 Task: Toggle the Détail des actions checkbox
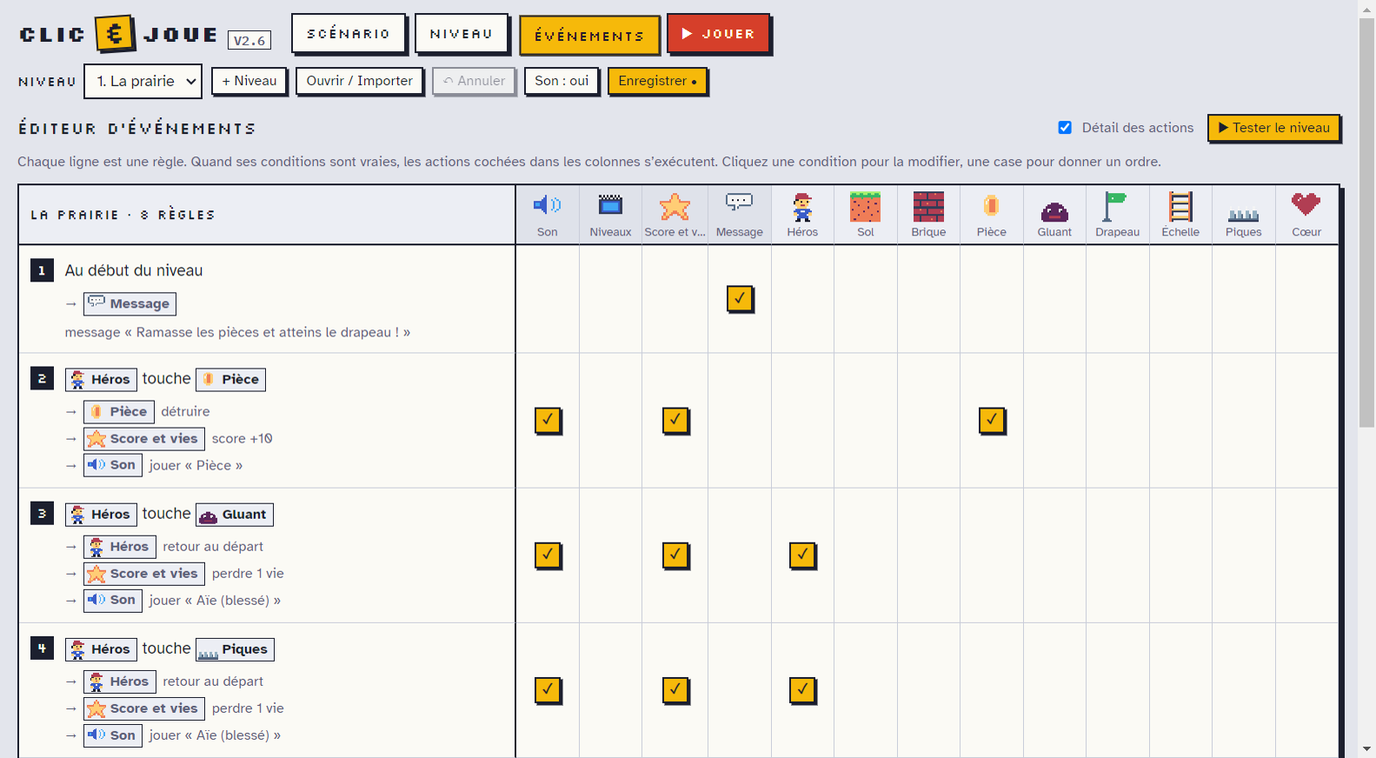coord(1065,128)
